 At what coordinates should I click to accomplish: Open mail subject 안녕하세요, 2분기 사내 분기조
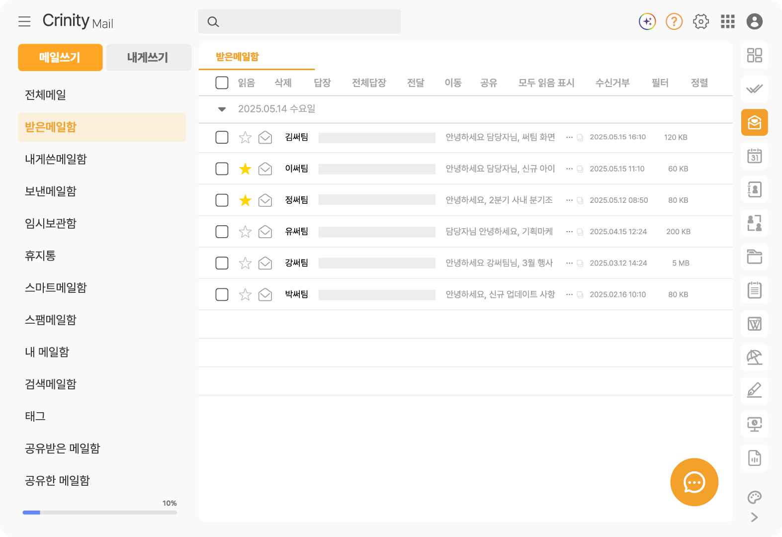coord(499,200)
